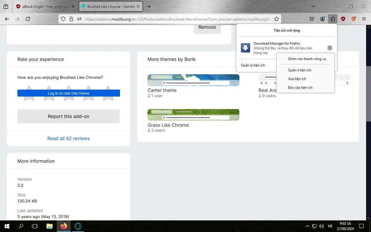Image resolution: width=371 pixels, height=232 pixels.
Task: Go back with the back arrow
Action: (7, 19)
